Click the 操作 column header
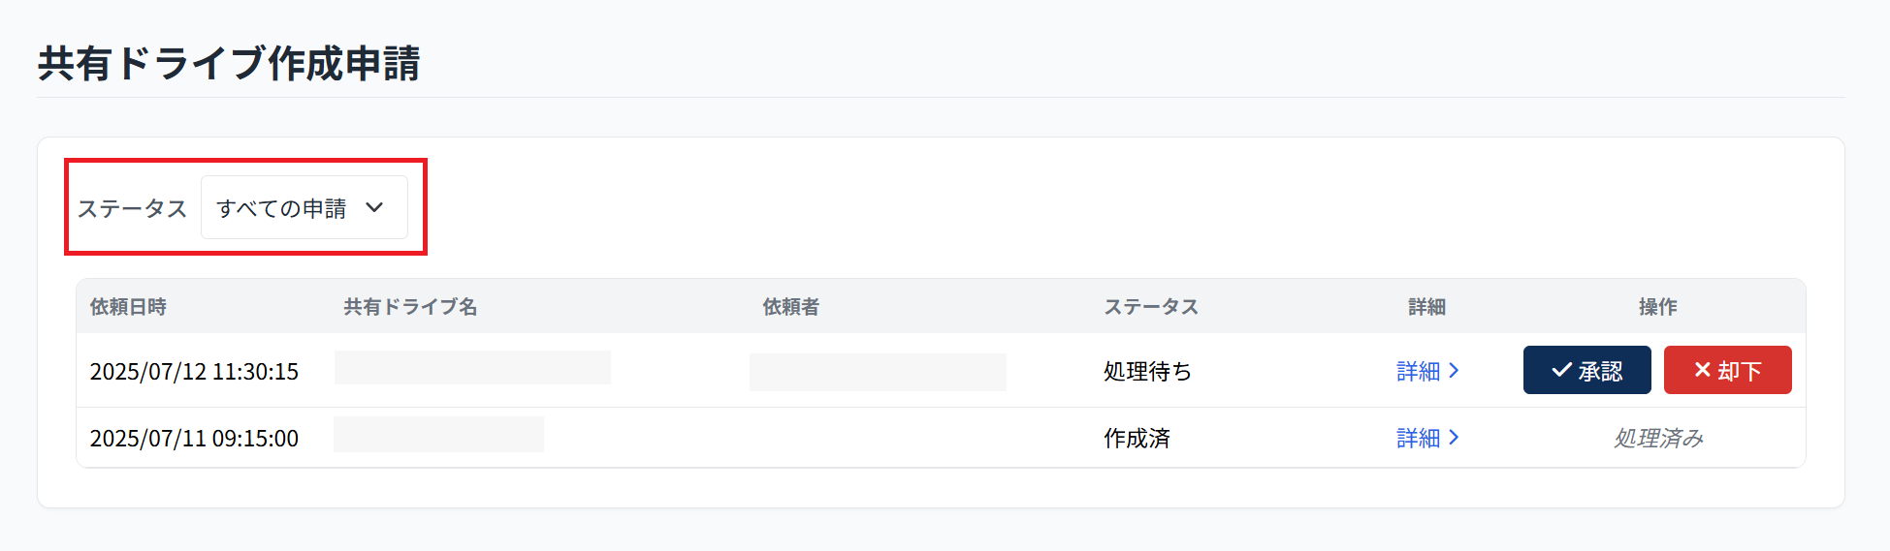This screenshot has width=1890, height=551. 1657,307
